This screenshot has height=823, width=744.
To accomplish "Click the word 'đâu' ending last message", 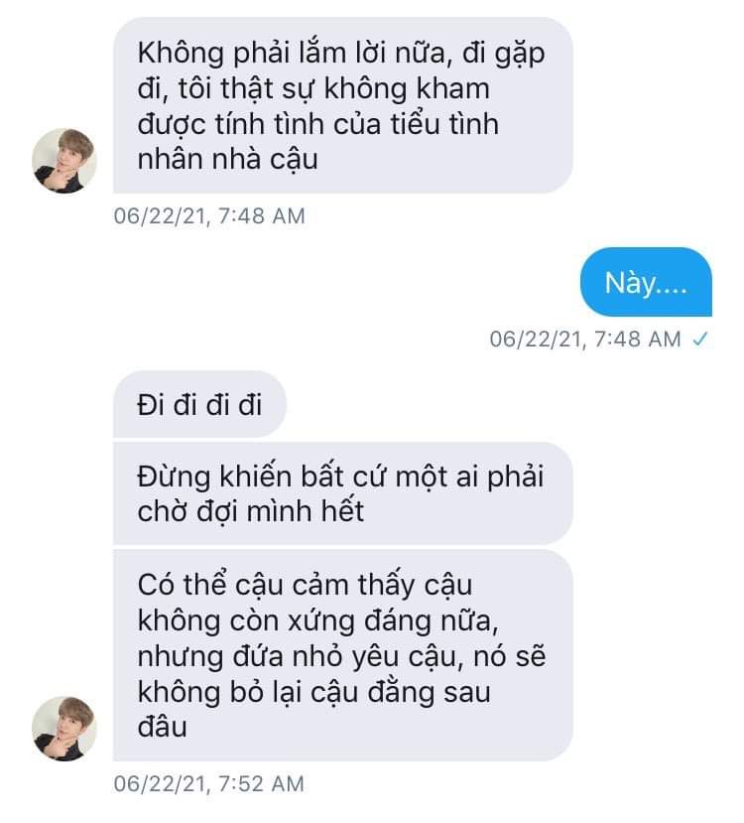I will click(x=162, y=727).
